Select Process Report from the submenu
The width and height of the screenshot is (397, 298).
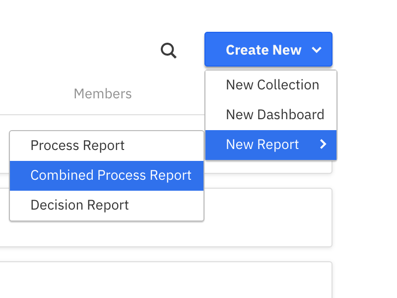coord(77,146)
